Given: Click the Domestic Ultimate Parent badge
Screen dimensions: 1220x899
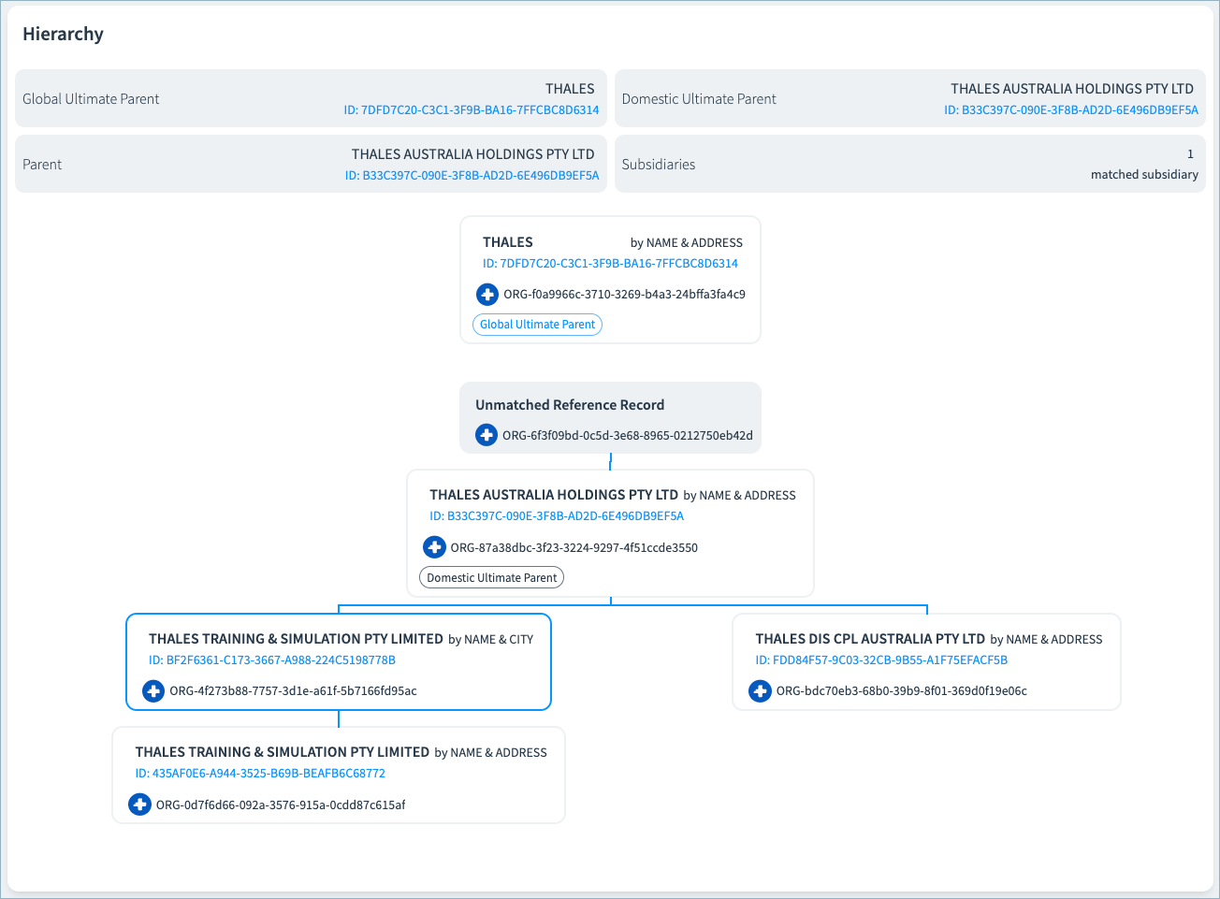Looking at the screenshot, I should pyautogui.click(x=492, y=578).
